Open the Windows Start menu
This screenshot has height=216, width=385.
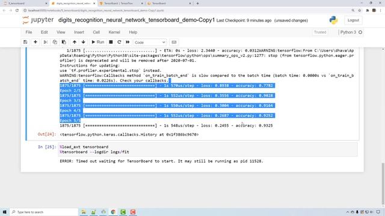point(5,212)
